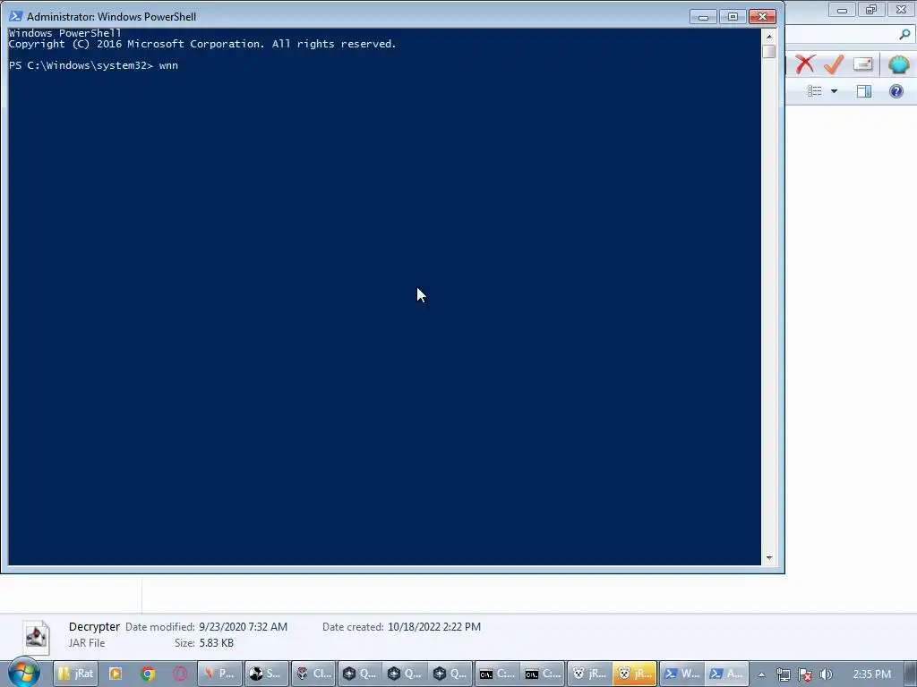Click the Copyright 2016 Microsoft Corporation line
This screenshot has width=917, height=687.
202,44
